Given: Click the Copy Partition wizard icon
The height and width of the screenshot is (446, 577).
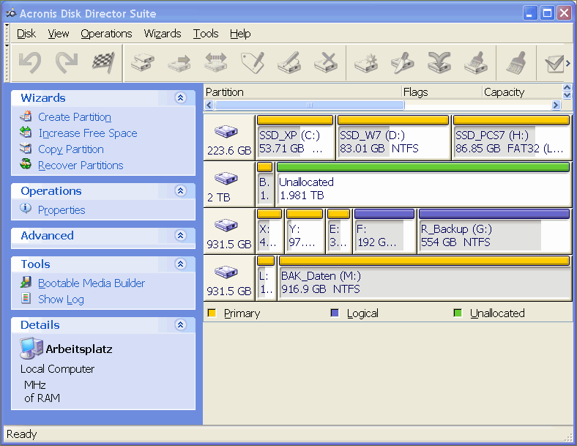Looking at the screenshot, I should pos(26,148).
